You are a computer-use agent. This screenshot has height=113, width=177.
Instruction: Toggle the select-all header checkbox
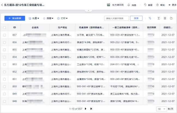pyautogui.click(x=5, y=28)
